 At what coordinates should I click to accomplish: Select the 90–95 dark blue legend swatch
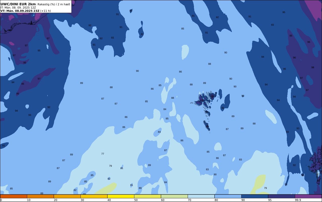(255, 196)
